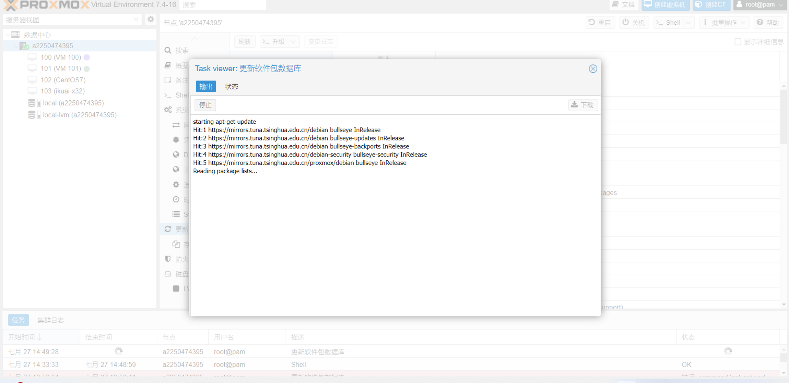The image size is (789, 383).
Task: Collapse the 数据中心 tree node
Action: coord(8,35)
